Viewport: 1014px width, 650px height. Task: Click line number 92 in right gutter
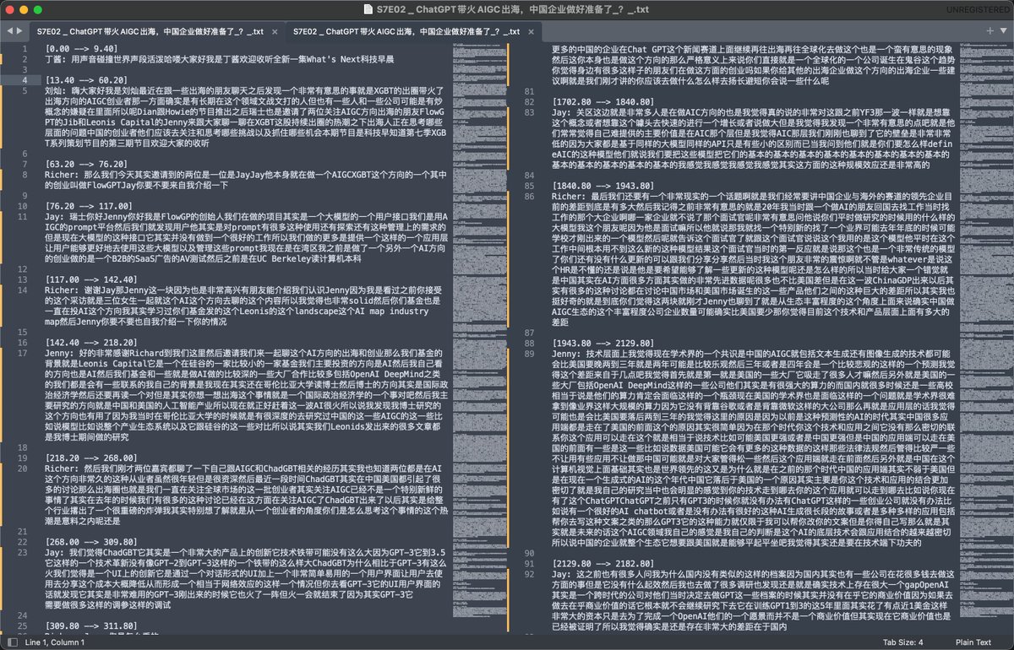point(531,573)
